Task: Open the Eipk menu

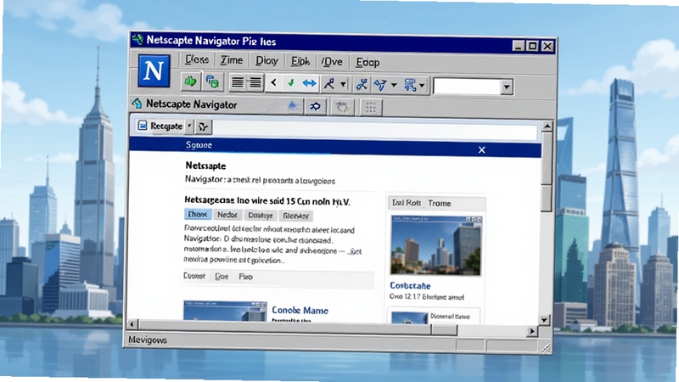Action: 300,61
